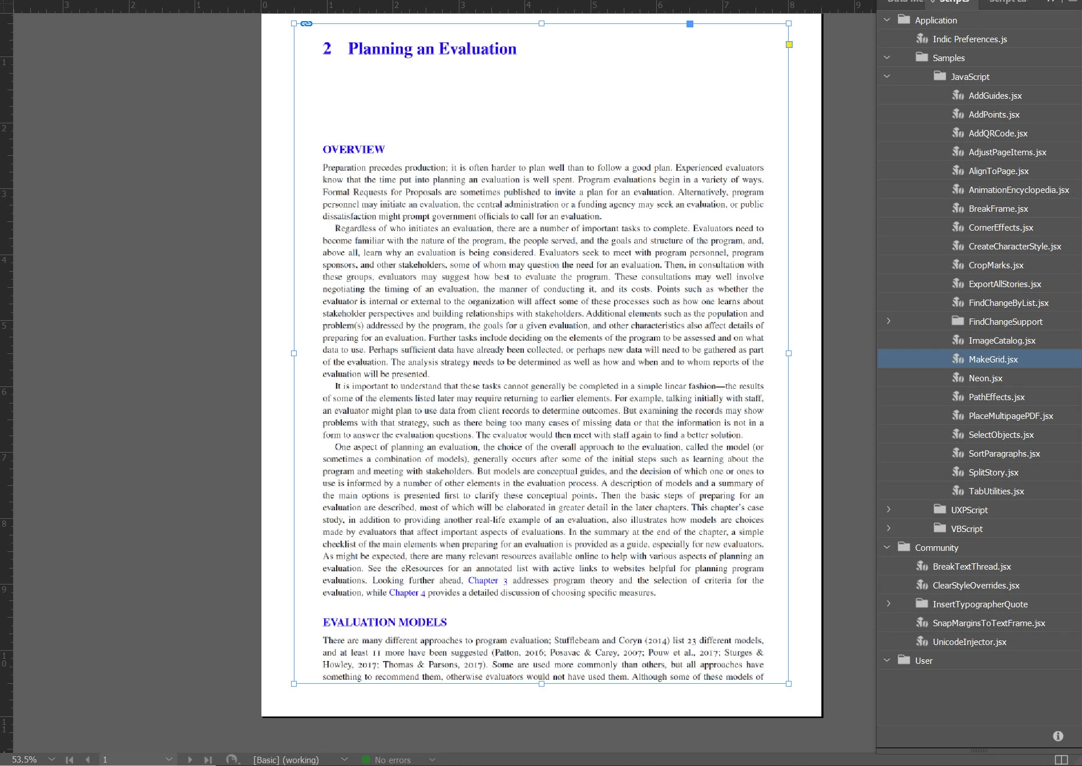Go to previous page using status bar arrow
This screenshot has width=1082, height=766.
pos(87,760)
